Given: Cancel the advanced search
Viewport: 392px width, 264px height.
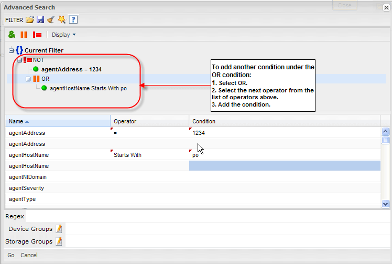Looking at the screenshot, I should [x=29, y=255].
